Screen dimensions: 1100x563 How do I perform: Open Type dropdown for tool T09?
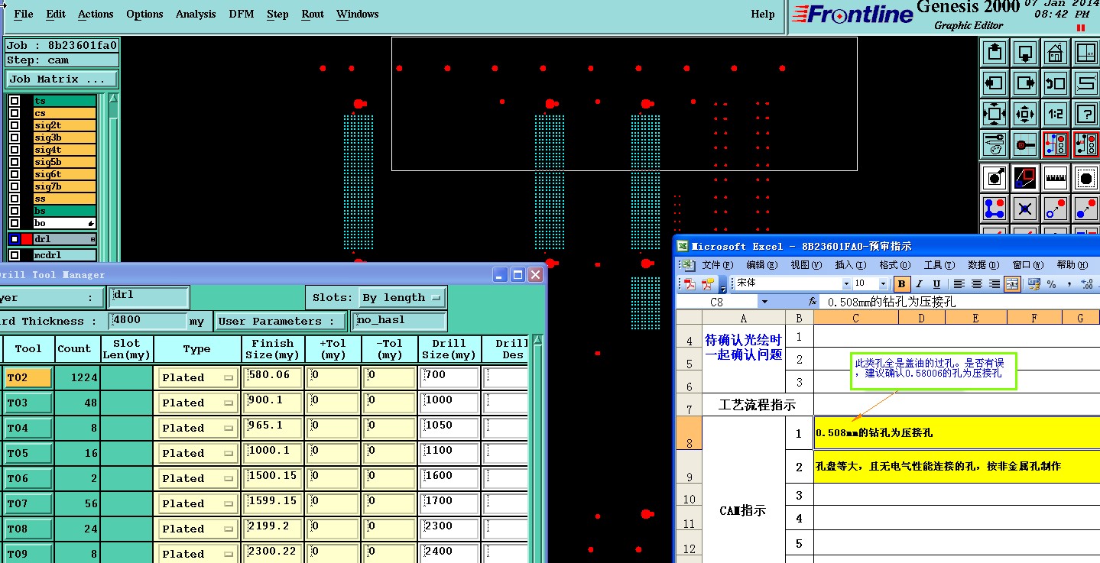197,554
